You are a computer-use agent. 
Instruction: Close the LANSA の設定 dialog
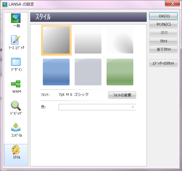click(x=172, y=3)
